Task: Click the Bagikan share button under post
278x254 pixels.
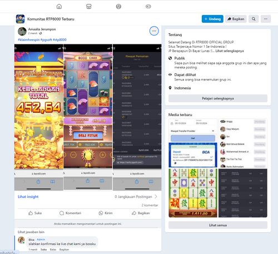Action: (x=141, y=213)
